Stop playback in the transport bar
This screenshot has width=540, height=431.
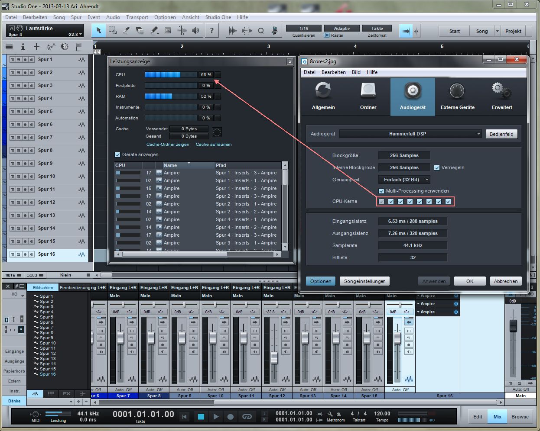click(x=201, y=417)
